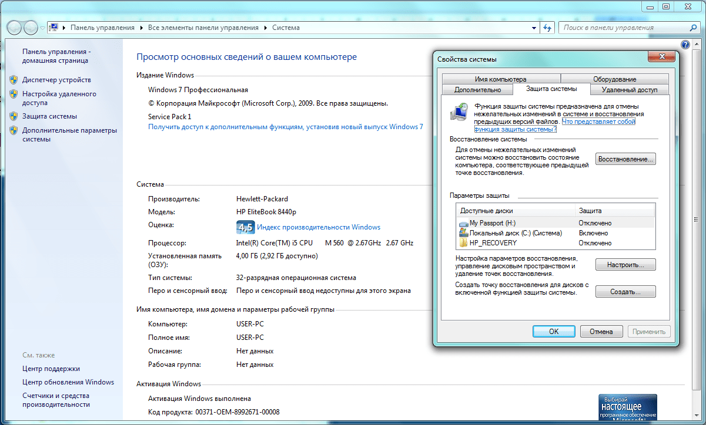Open the Центр обновления Windows link
The height and width of the screenshot is (425, 706).
68,382
